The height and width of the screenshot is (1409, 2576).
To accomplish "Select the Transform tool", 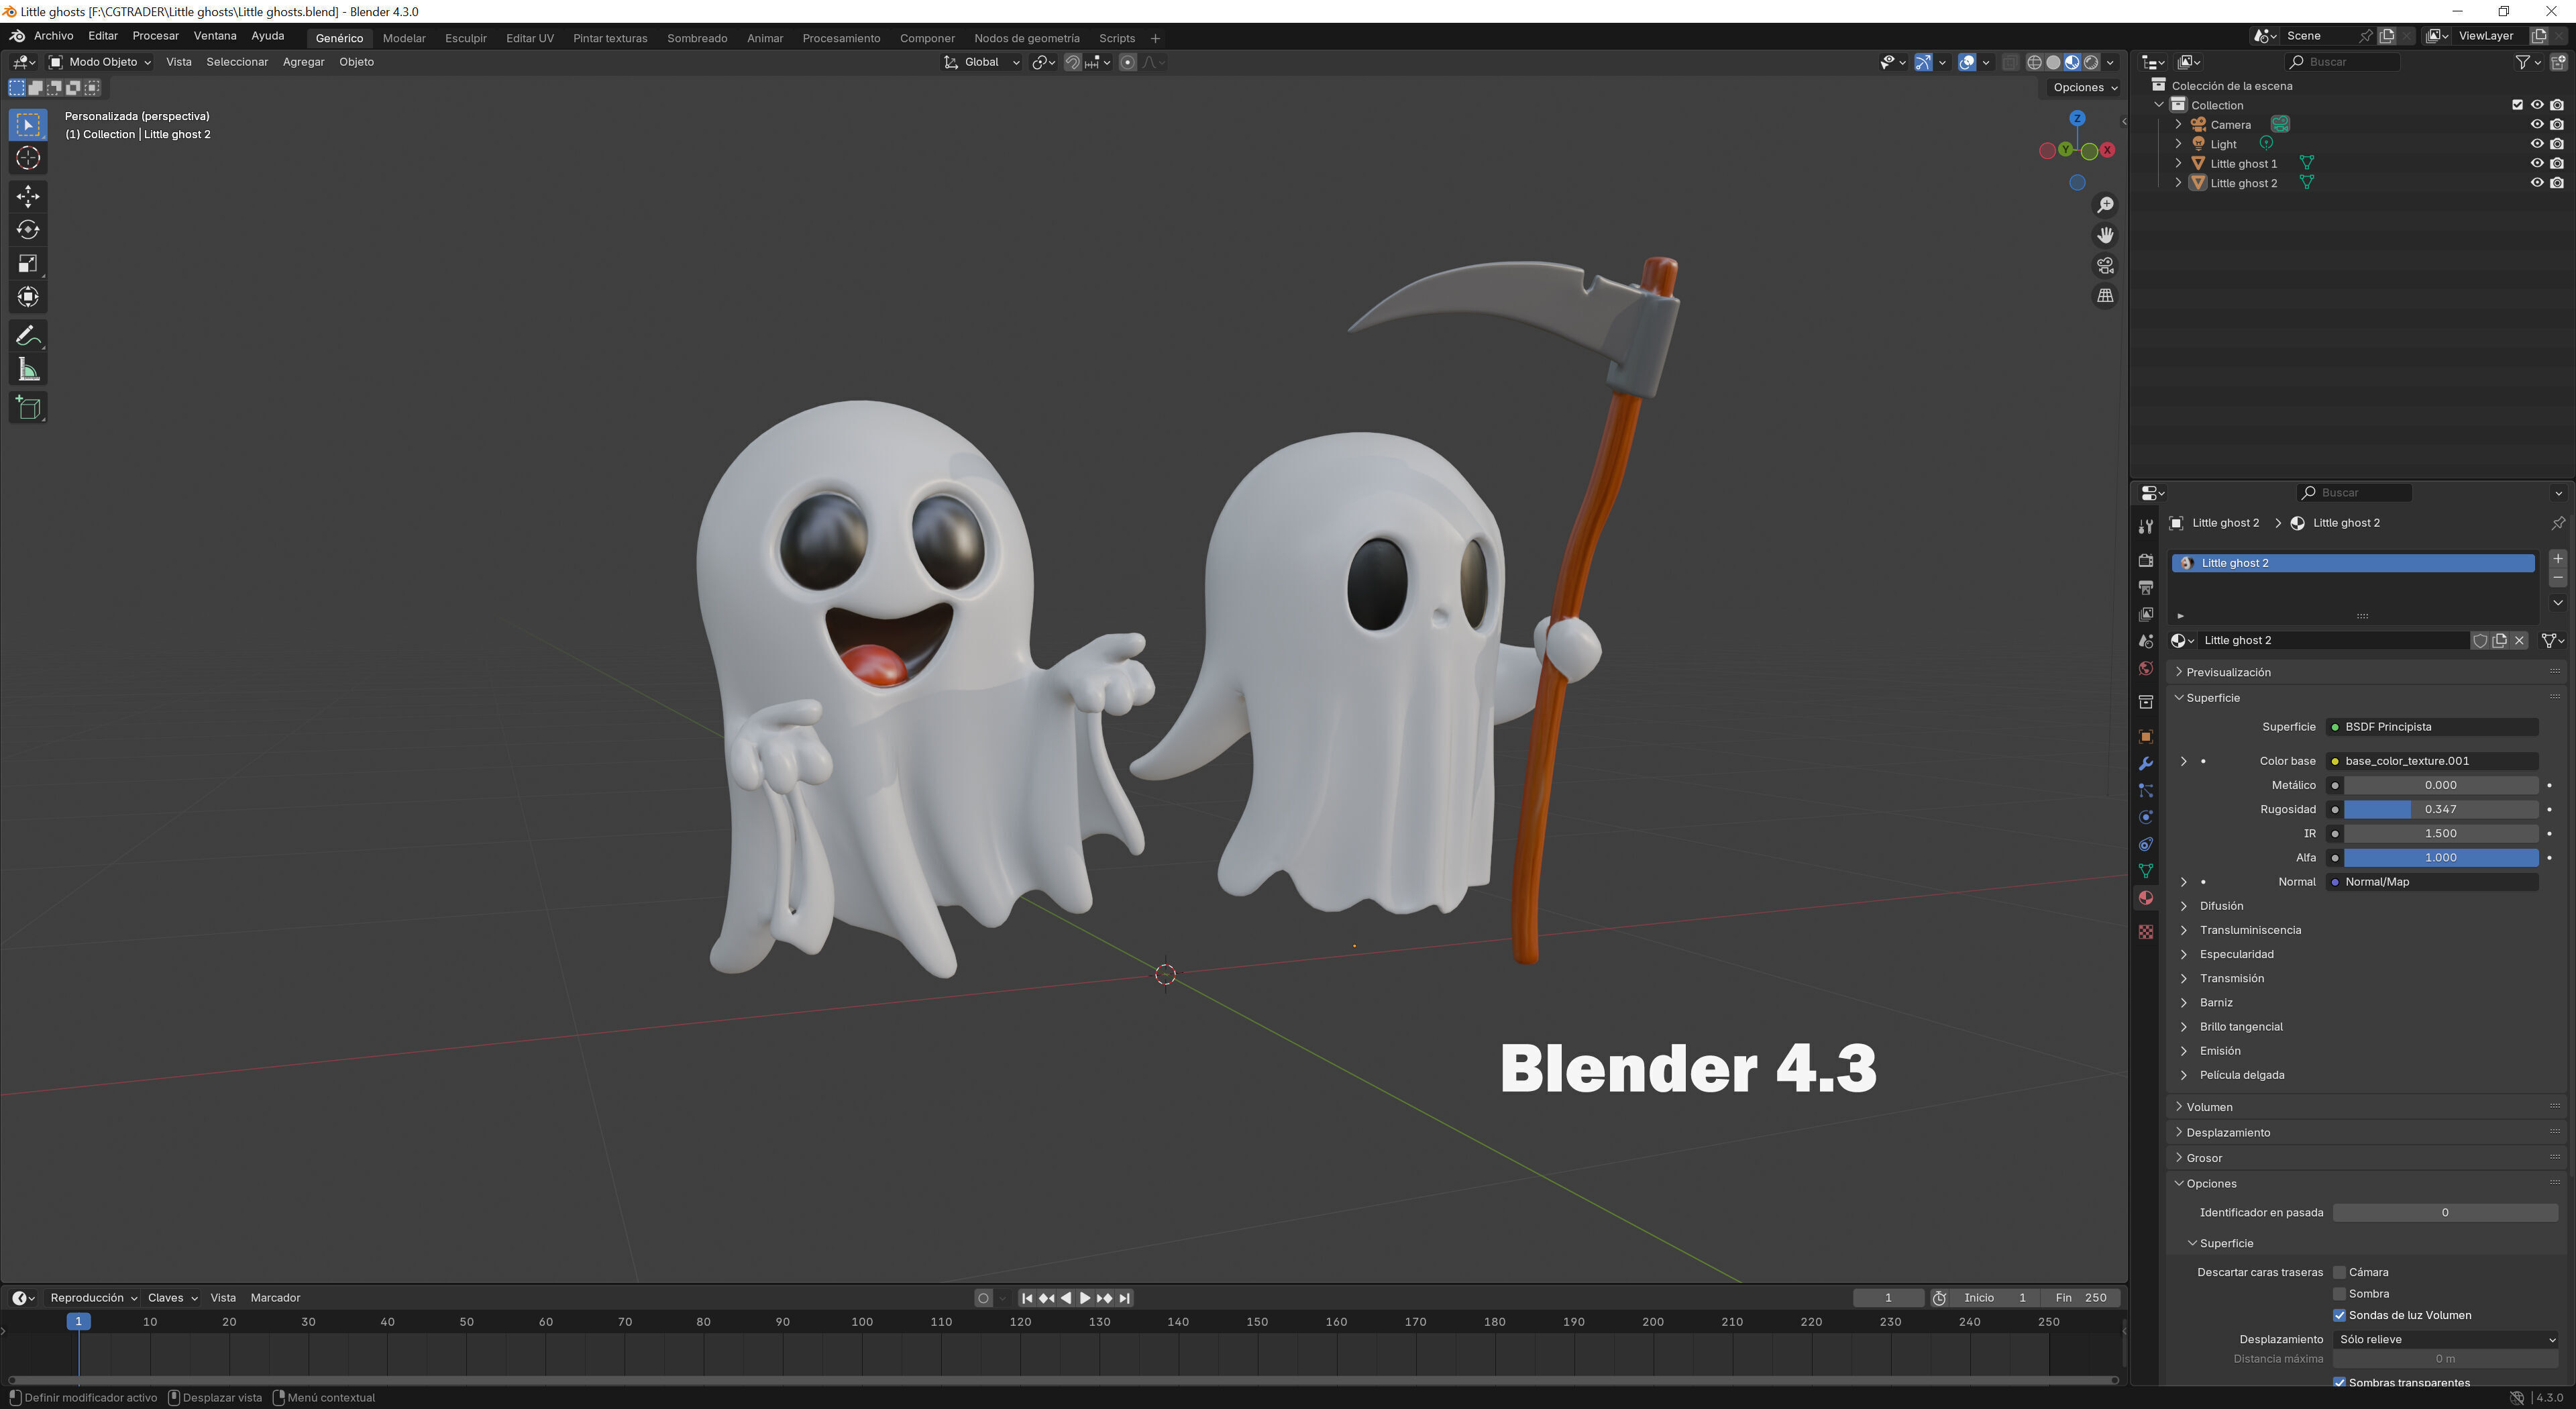I will pyautogui.click(x=28, y=298).
